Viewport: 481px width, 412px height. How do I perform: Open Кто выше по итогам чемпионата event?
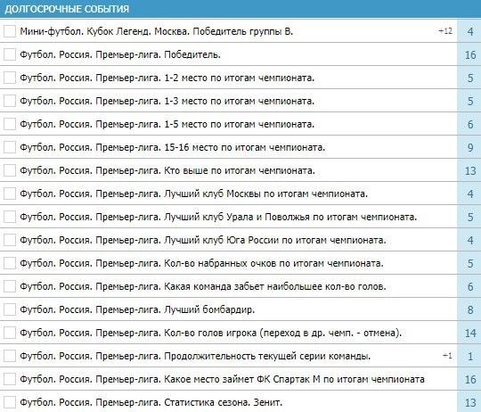click(167, 170)
